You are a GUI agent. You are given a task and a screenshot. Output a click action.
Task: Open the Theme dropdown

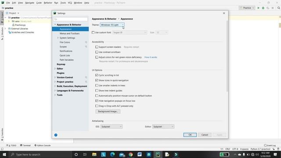(112, 25)
